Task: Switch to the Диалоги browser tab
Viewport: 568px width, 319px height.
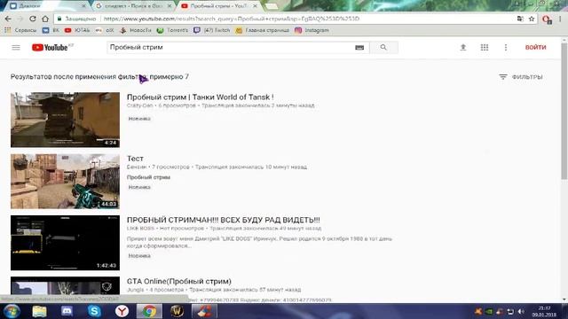Action: [x=47, y=6]
